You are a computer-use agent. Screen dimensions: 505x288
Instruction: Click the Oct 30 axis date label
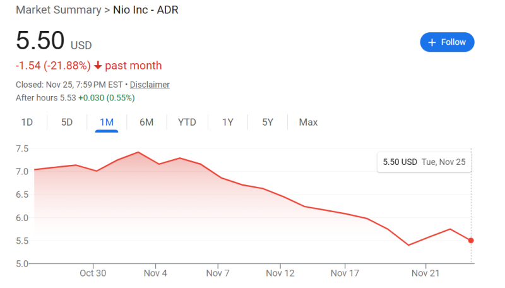tap(93, 273)
